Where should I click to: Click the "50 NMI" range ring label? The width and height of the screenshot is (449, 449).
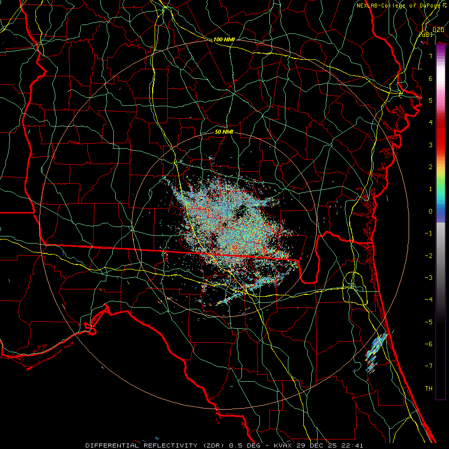224,132
